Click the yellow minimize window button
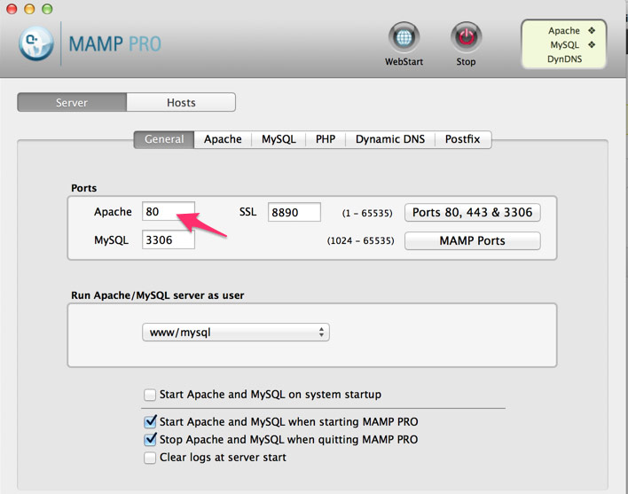The width and height of the screenshot is (628, 494). coord(29,8)
